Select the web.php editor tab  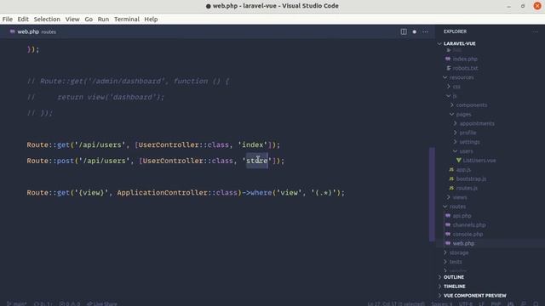click(x=33, y=31)
